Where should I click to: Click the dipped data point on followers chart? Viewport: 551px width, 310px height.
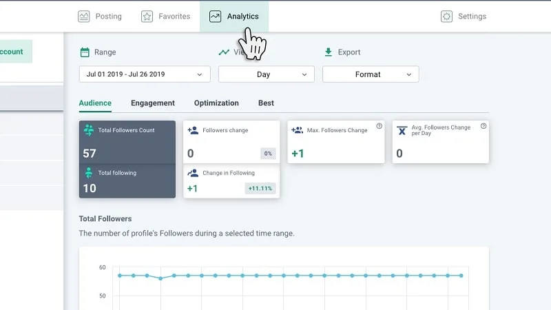click(160, 278)
